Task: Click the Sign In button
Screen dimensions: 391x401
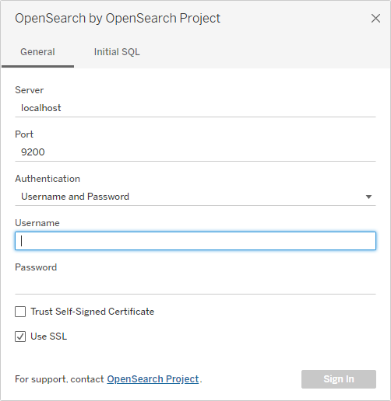Action: (339, 379)
